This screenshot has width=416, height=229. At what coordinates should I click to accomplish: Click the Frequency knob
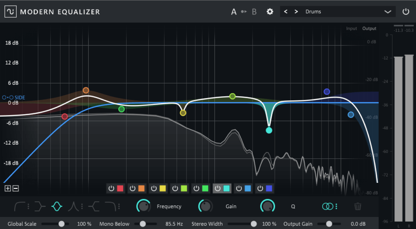143,206
